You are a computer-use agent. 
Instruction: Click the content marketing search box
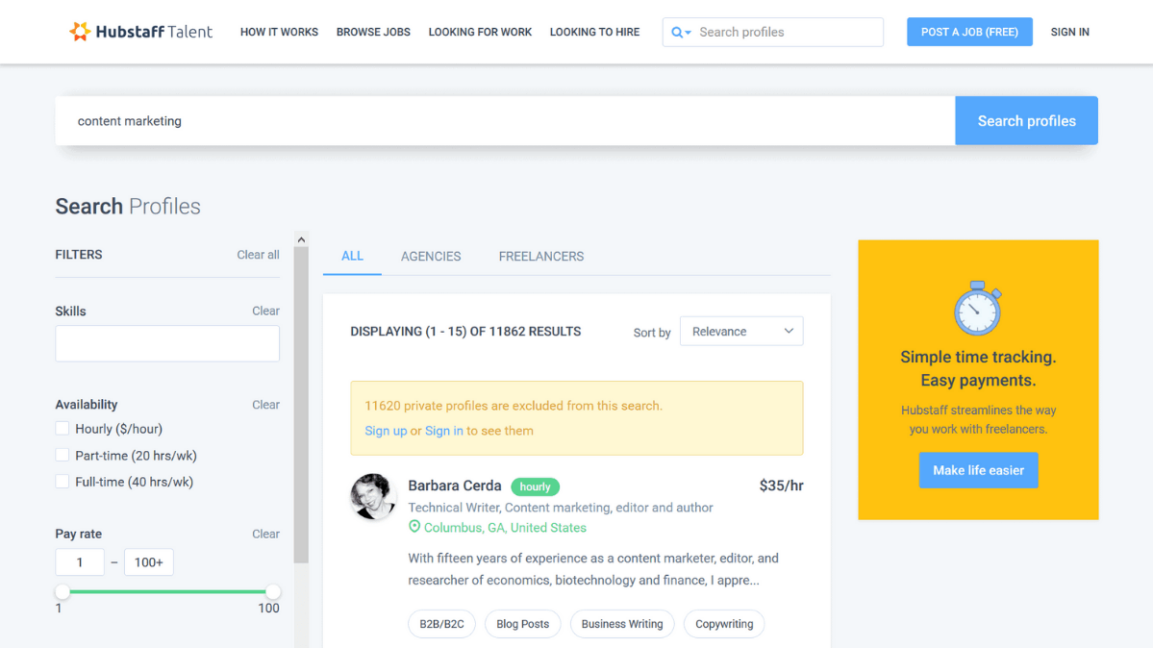[x=505, y=120]
